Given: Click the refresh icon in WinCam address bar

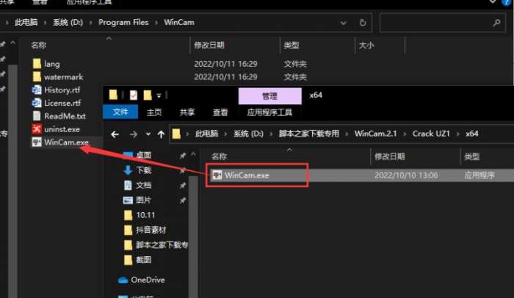Looking at the screenshot, I should [x=363, y=23].
